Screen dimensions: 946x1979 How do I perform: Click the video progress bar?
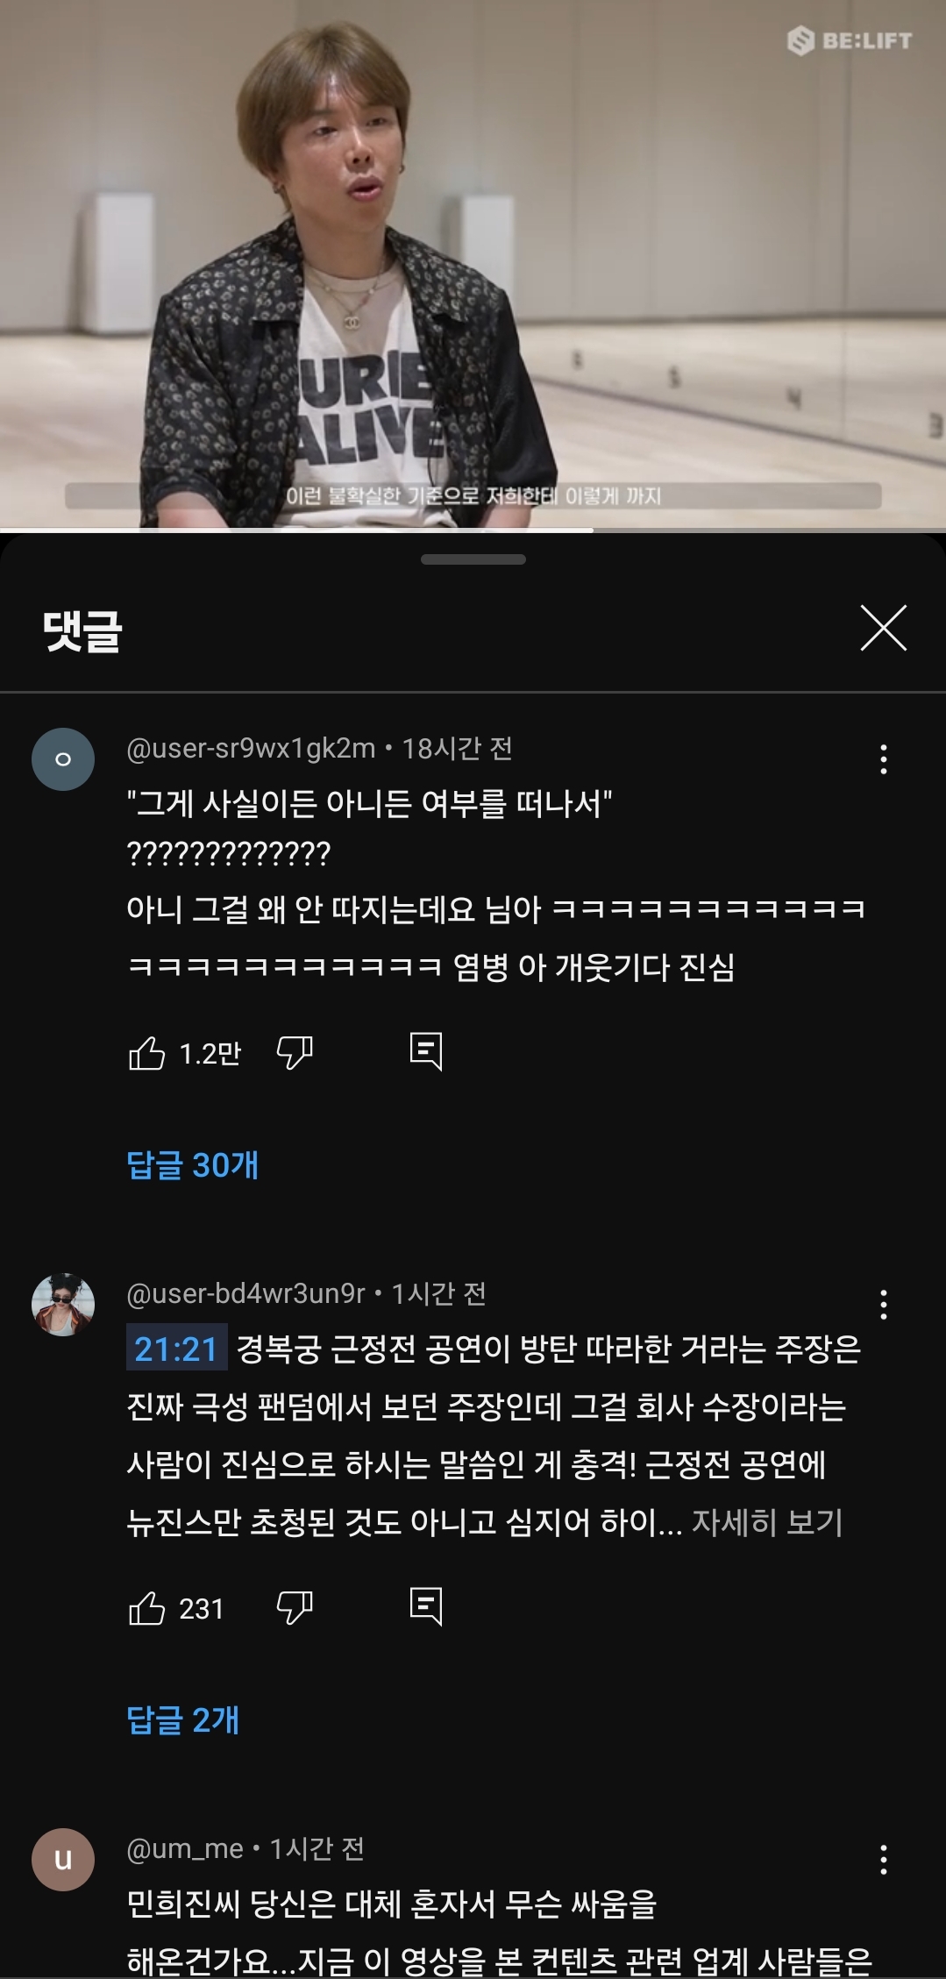click(x=473, y=530)
